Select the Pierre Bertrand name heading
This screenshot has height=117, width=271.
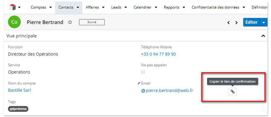pyautogui.click(x=45, y=22)
